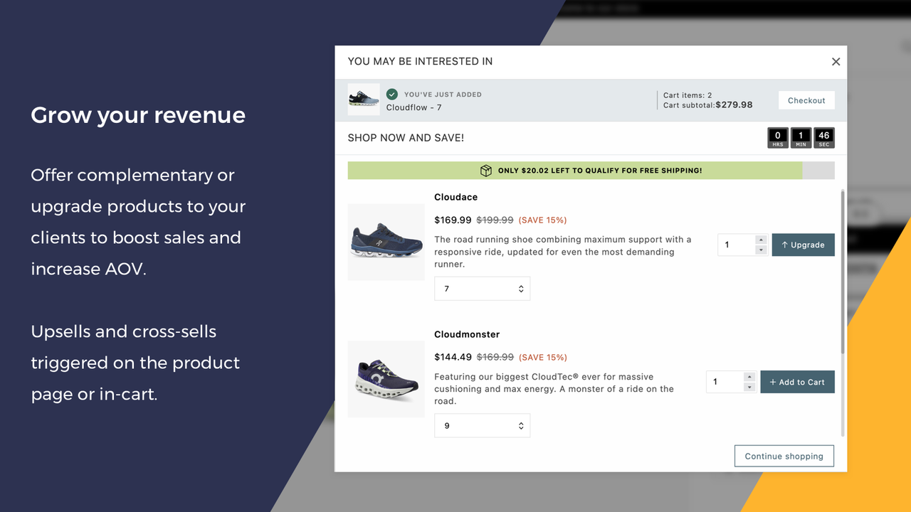The height and width of the screenshot is (512, 911).
Task: Close the upsell popup with the X
Action: (x=836, y=61)
